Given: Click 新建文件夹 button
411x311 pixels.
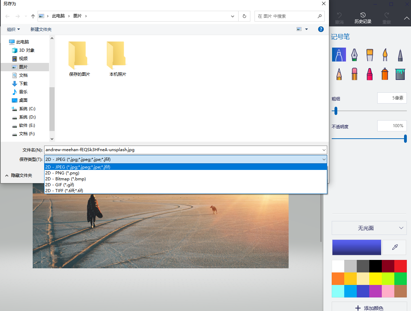Looking at the screenshot, I should [x=41, y=29].
